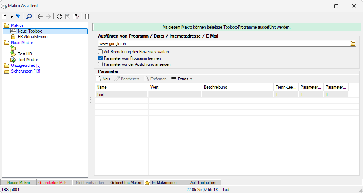Viewport: 363px width, 193px height.
Task: Click the back arrow in toolbar
Action: 40,16
